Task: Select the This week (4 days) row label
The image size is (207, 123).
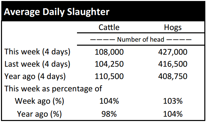Action: pos(37,52)
